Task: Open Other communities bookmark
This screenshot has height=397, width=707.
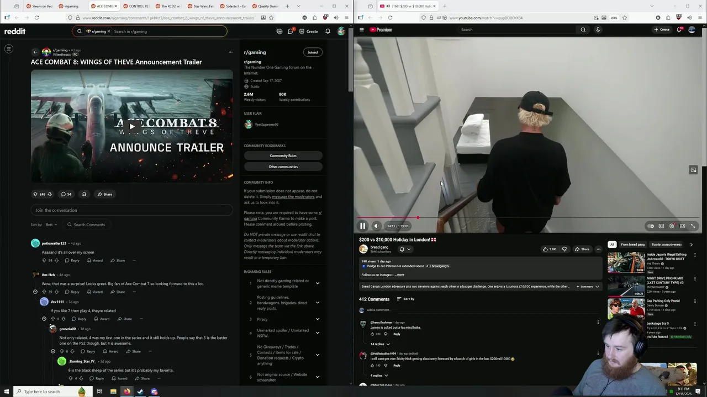Action: (x=283, y=167)
